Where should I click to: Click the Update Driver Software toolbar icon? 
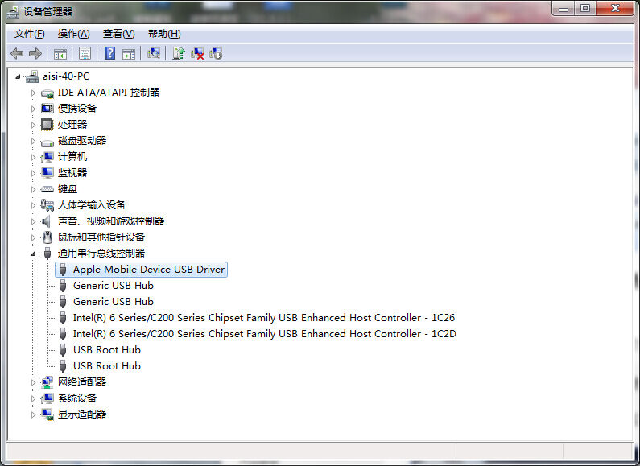179,53
